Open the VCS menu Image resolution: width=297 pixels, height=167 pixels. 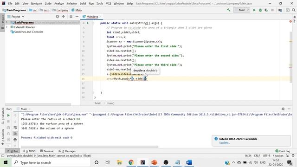(x=108, y=4)
